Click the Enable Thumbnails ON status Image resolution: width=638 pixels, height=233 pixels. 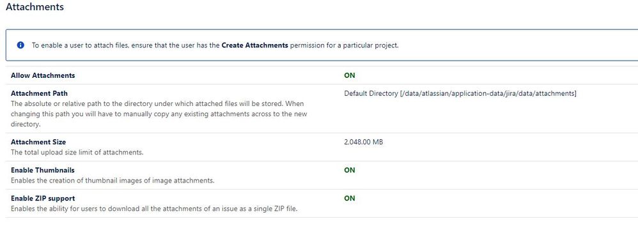(350, 170)
